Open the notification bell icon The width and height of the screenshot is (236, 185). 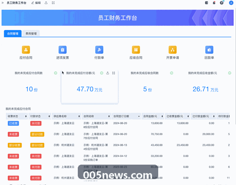pos(214,3)
